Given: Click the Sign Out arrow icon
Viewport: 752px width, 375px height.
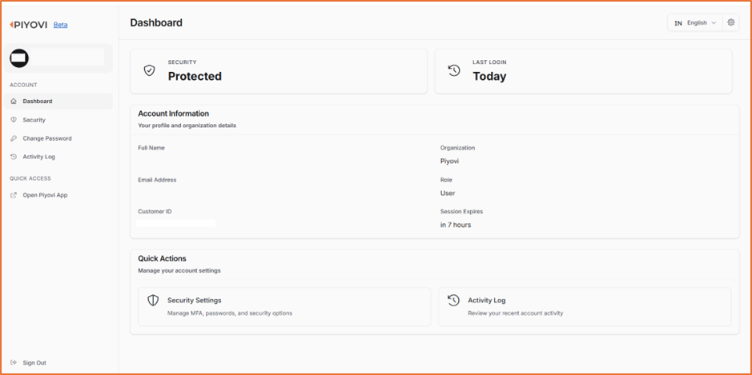Looking at the screenshot, I should coord(14,362).
